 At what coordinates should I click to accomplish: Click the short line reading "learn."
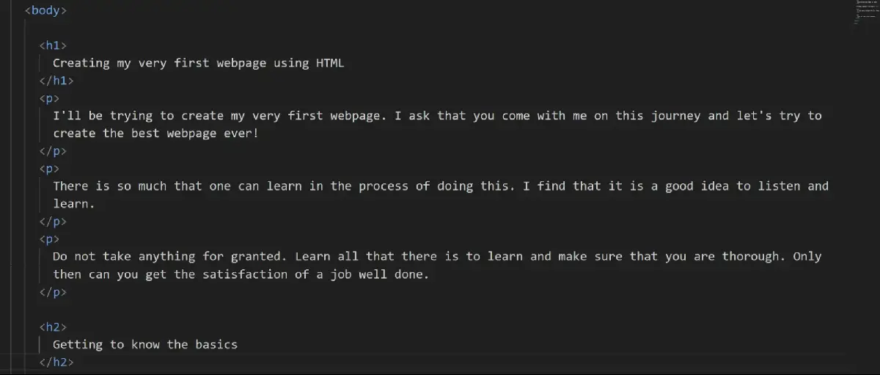[x=74, y=204]
